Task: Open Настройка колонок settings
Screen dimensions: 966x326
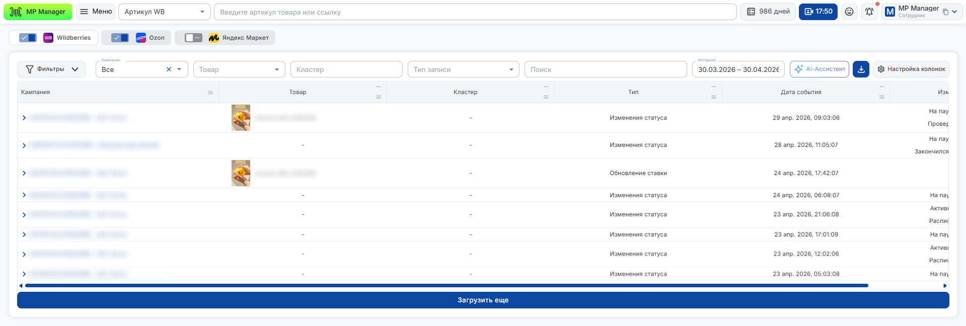Action: click(x=911, y=69)
